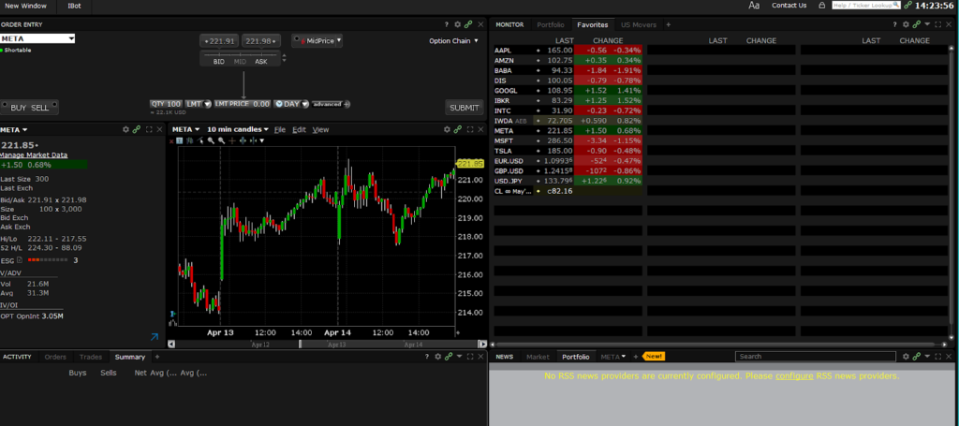Open Activity panel settings gear

pyautogui.click(x=438, y=357)
